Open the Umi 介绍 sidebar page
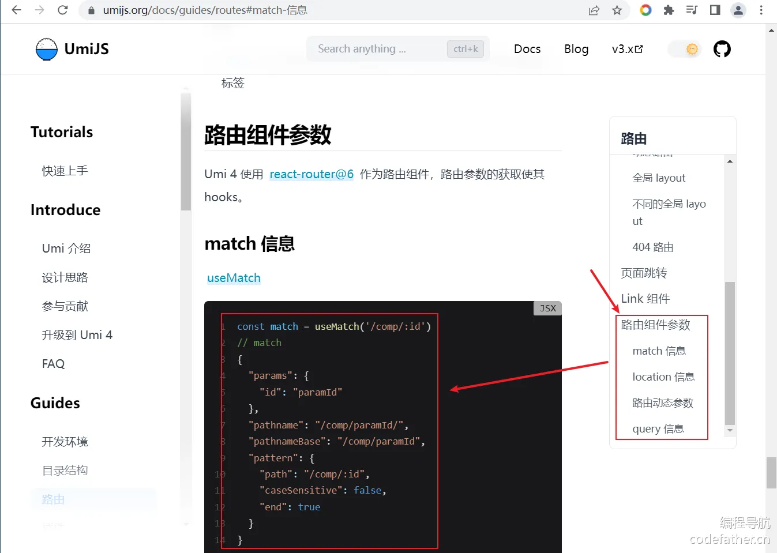This screenshot has height=553, width=777. click(66, 249)
